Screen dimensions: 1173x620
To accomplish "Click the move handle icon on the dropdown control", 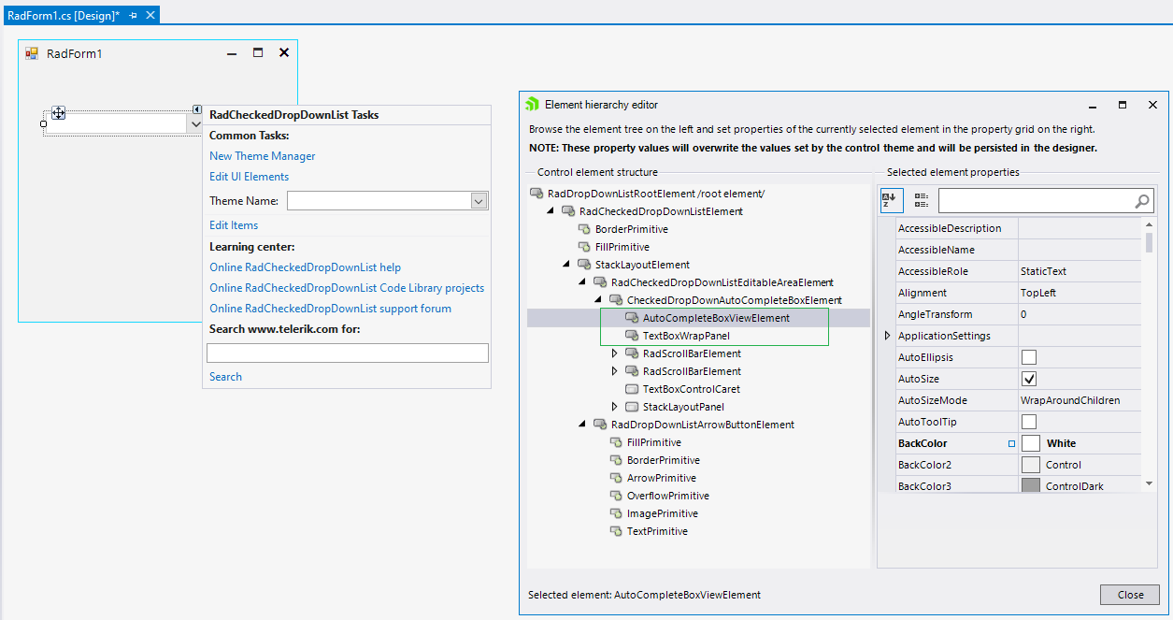I will pos(58,112).
